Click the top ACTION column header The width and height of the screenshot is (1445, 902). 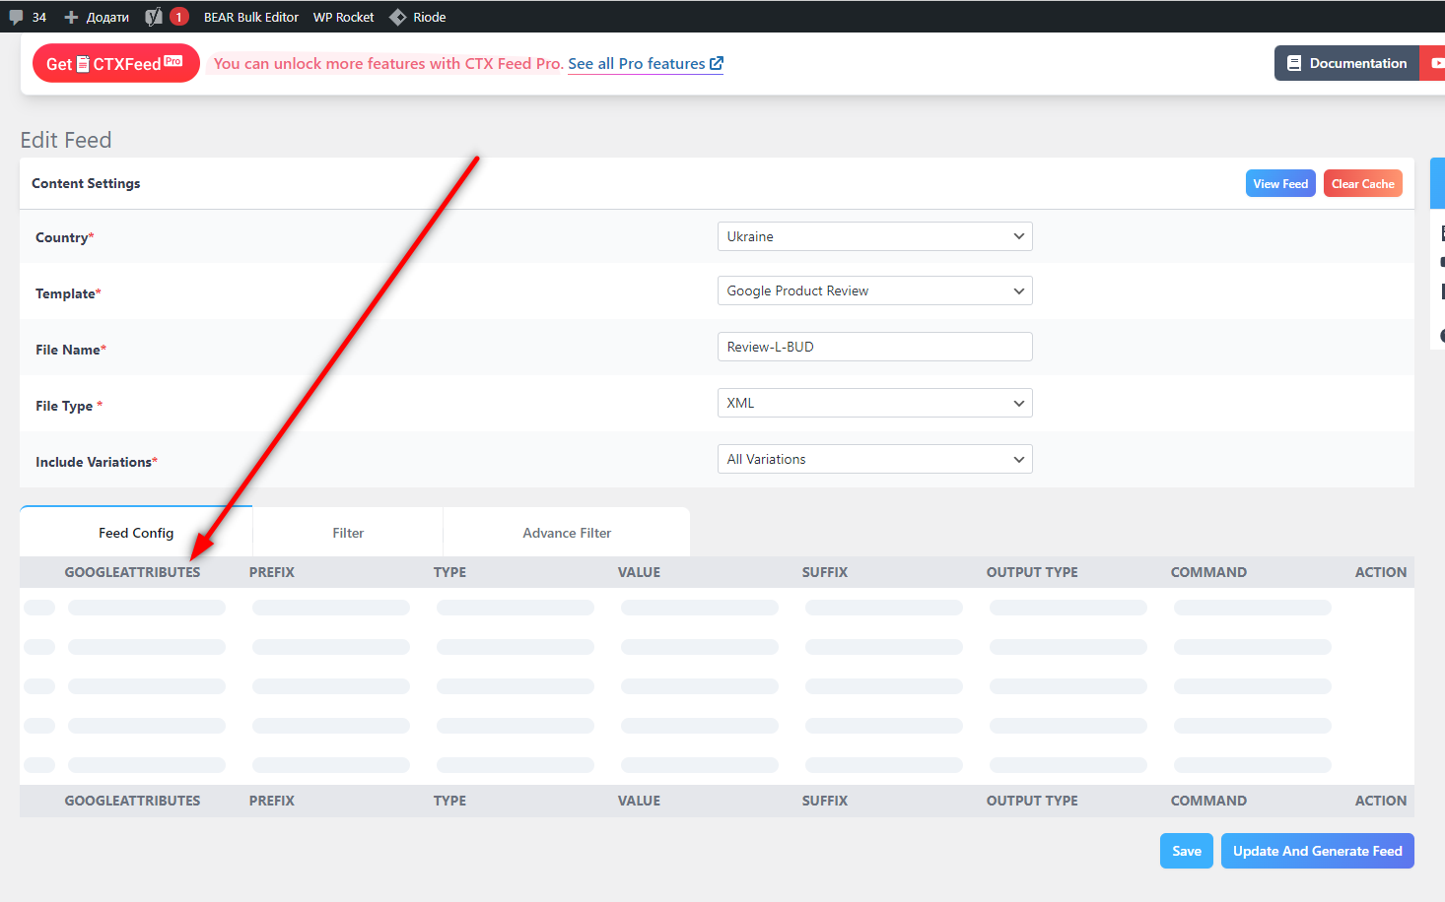(1381, 572)
